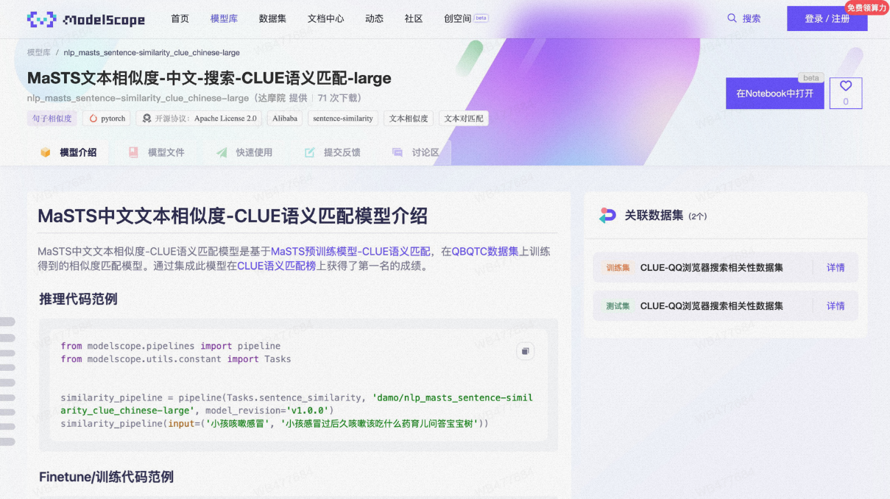Click the ModelScope logo
The height and width of the screenshot is (499, 890).
tap(86, 19)
